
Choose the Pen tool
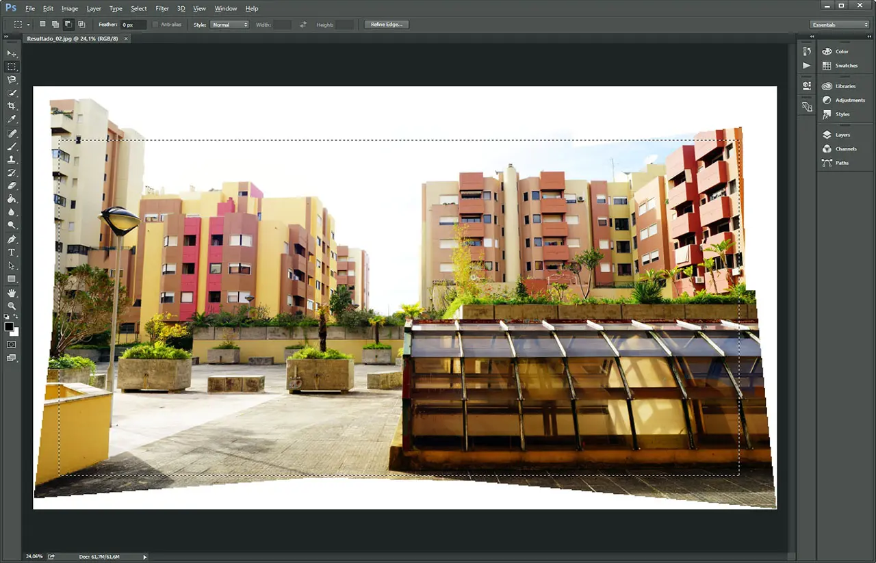pyautogui.click(x=12, y=239)
